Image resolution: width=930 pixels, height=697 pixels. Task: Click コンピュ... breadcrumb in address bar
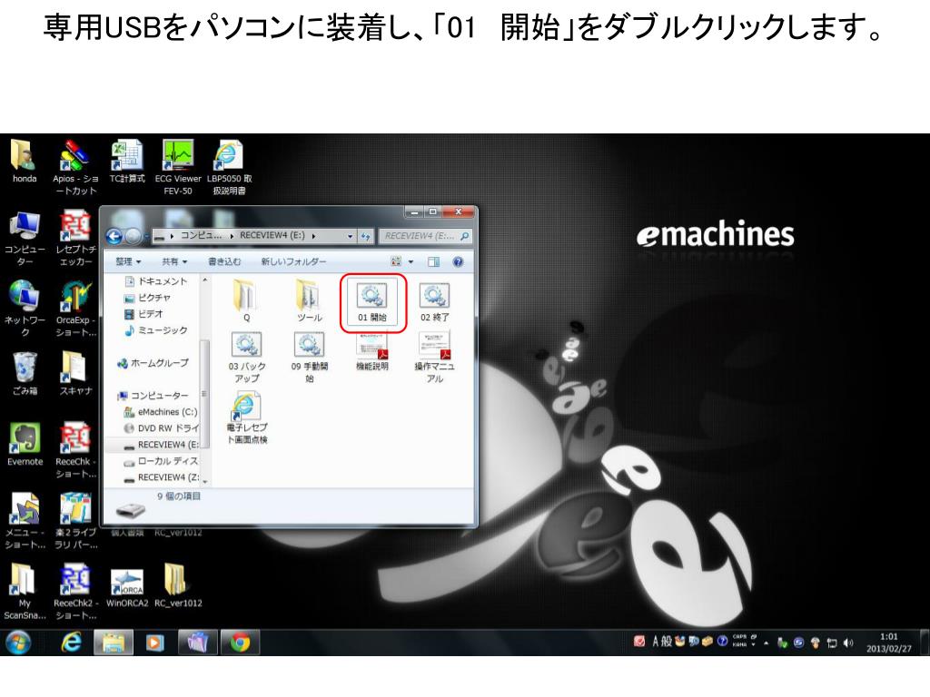coord(201,235)
